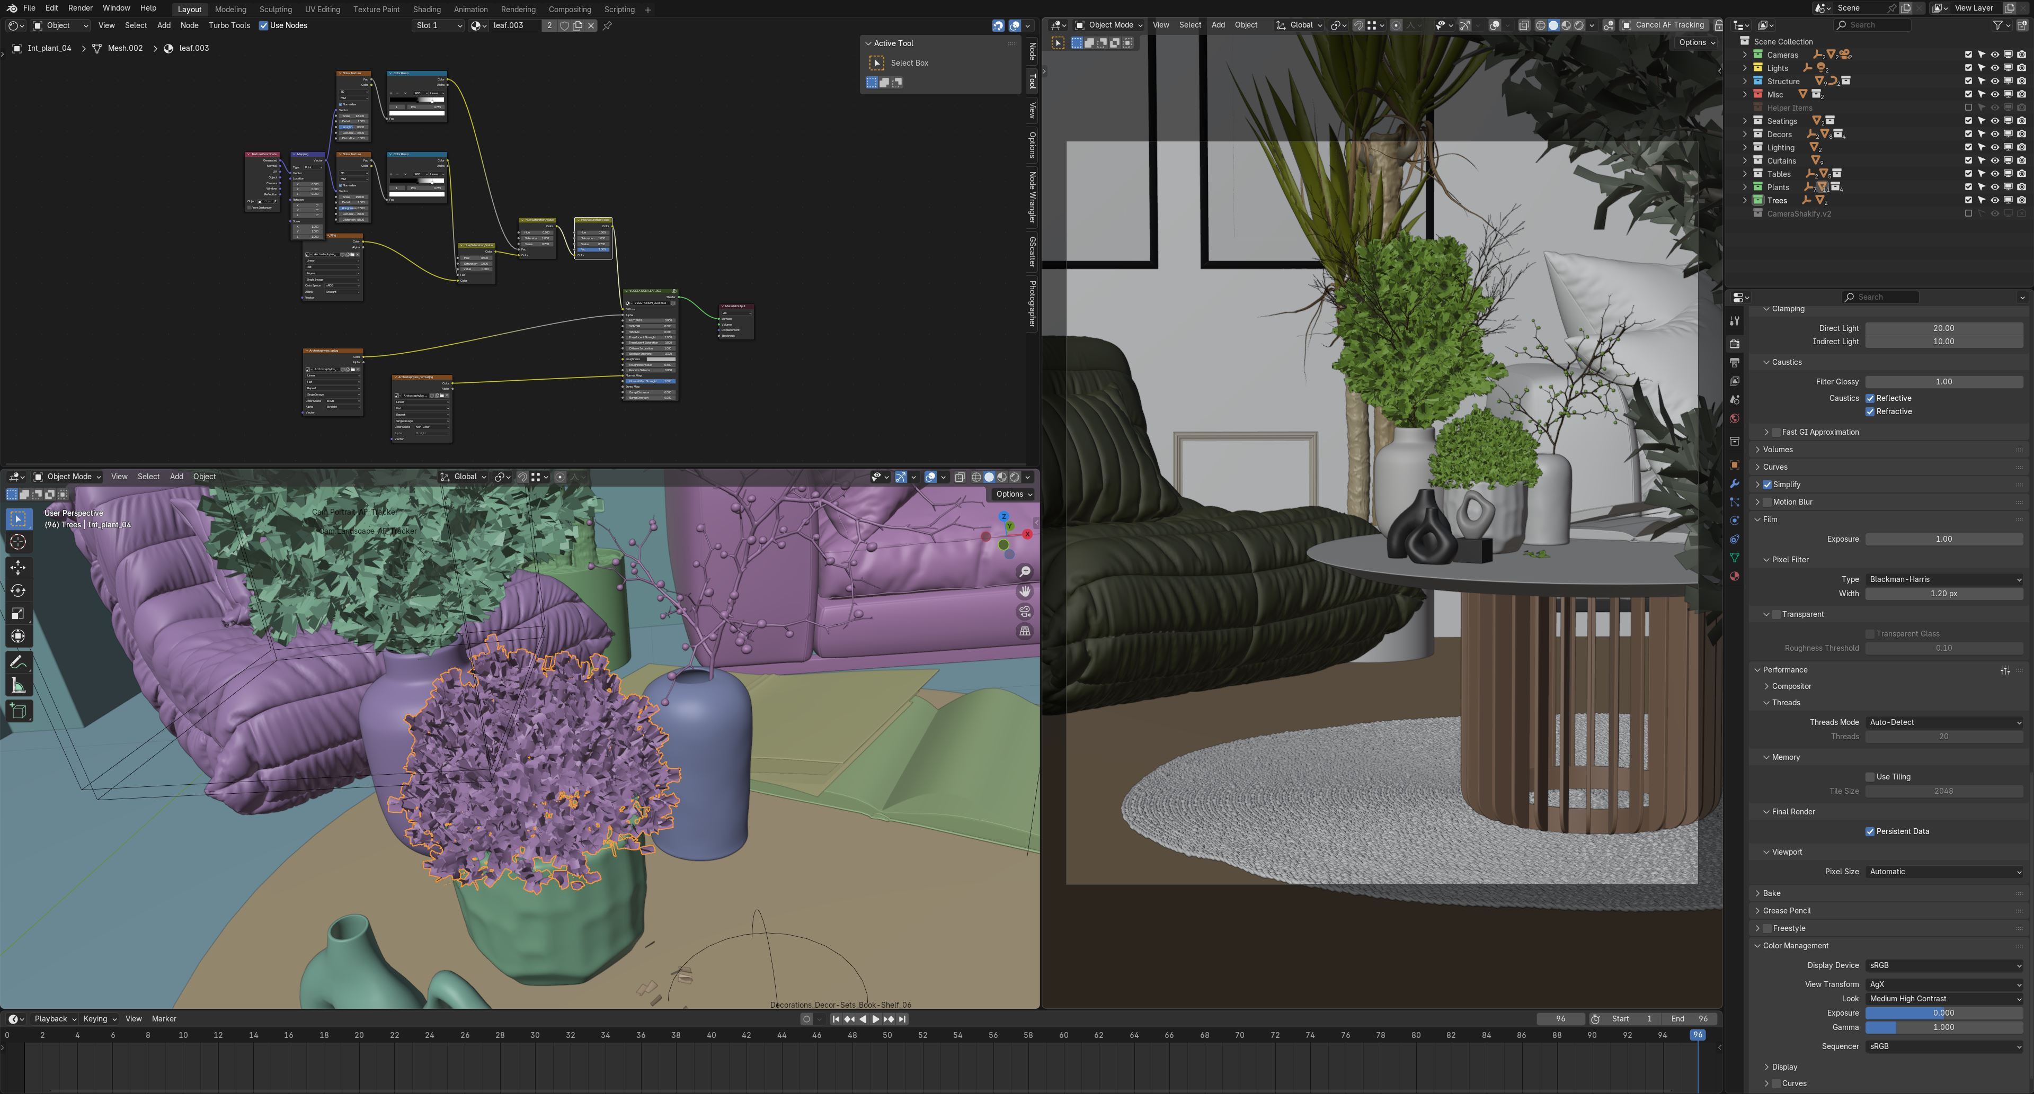Viewport: 2034px width, 1094px height.
Task: Adjust the Gamma slider
Action: point(1943,1027)
